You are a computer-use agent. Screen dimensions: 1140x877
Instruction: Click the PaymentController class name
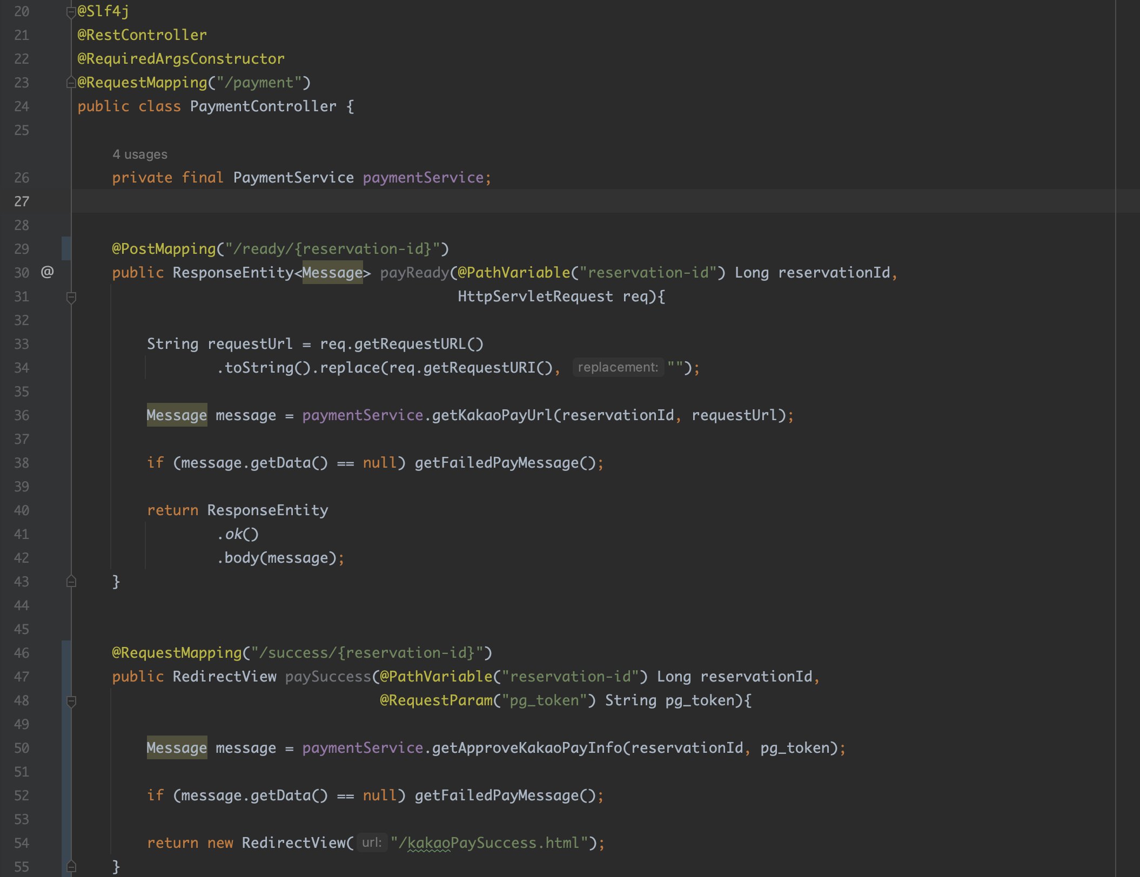click(263, 106)
